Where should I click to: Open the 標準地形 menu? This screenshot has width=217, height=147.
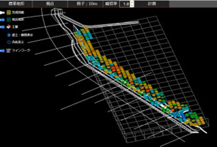pos(16,4)
